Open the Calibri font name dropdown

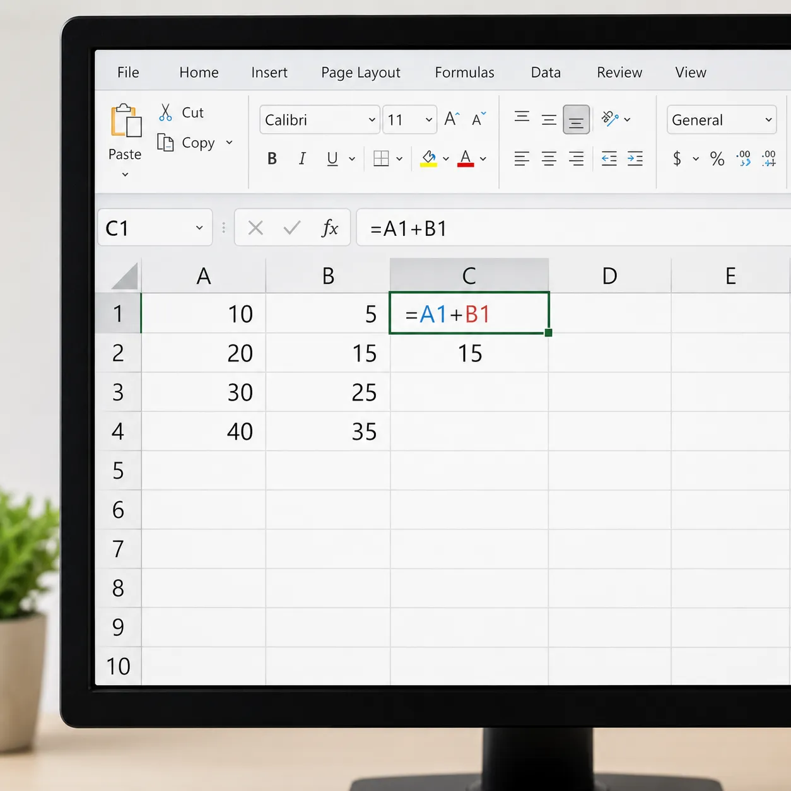tap(320, 119)
